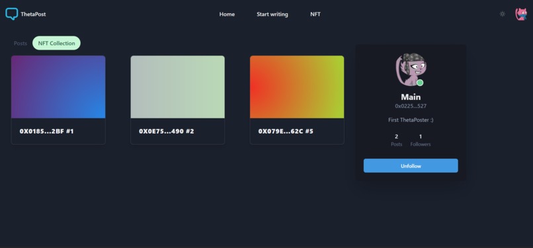Click the 1 Followers counter
Screen dimensions: 533x248
pos(421,140)
